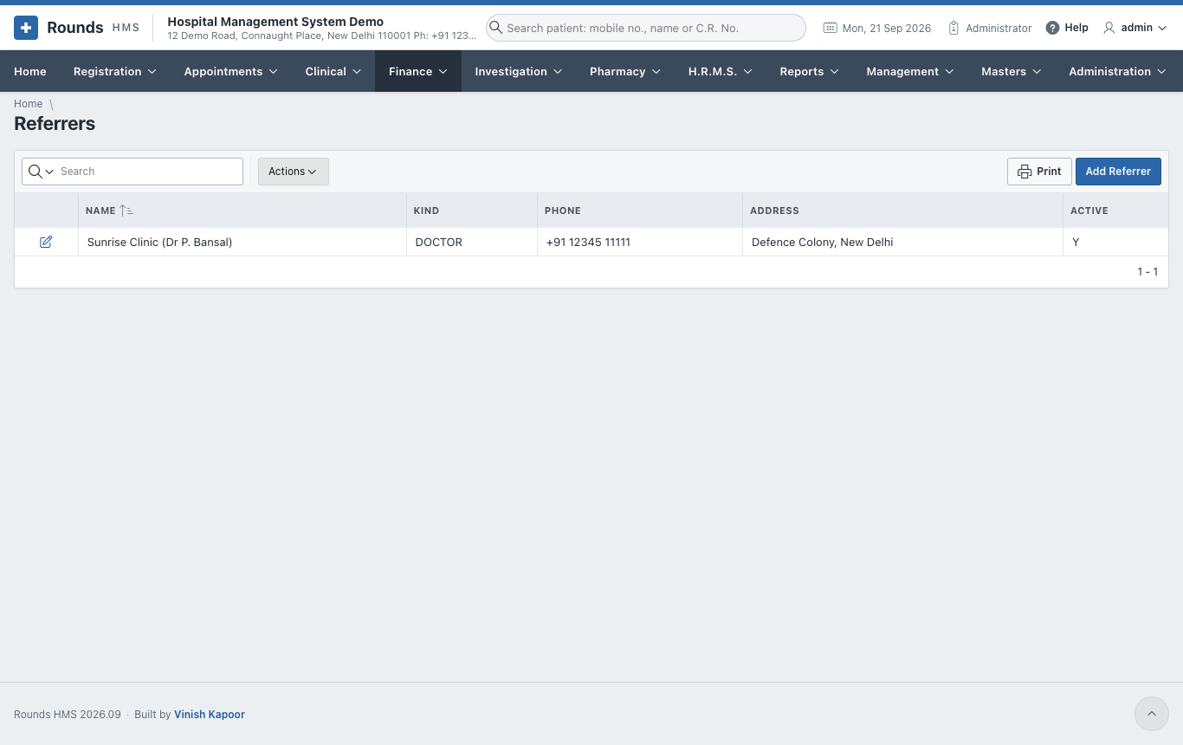Open the Pharmacy menu

625,71
